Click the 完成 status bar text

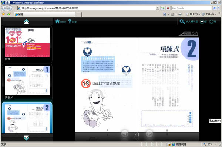[4, 144]
